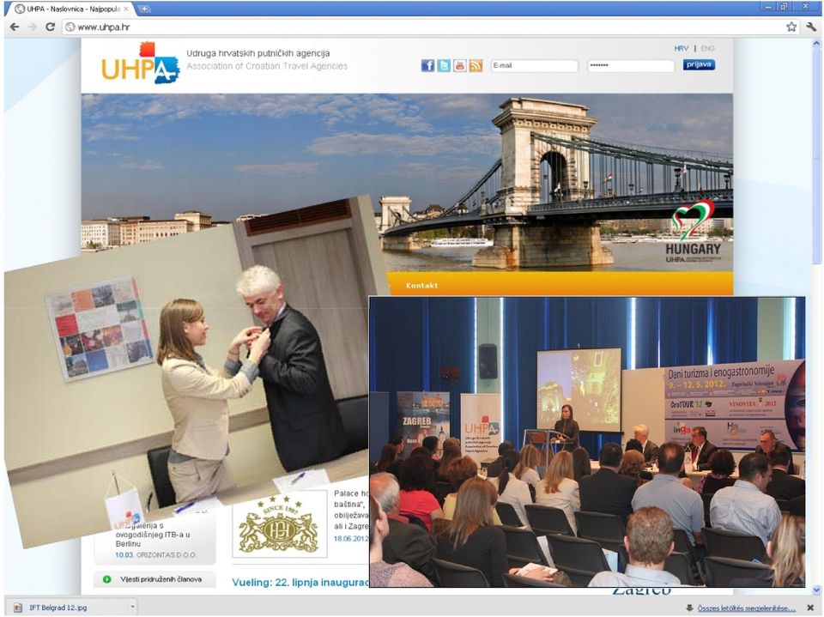The image size is (824, 617).
Task: Open the wrench settings menu
Action: [811, 27]
